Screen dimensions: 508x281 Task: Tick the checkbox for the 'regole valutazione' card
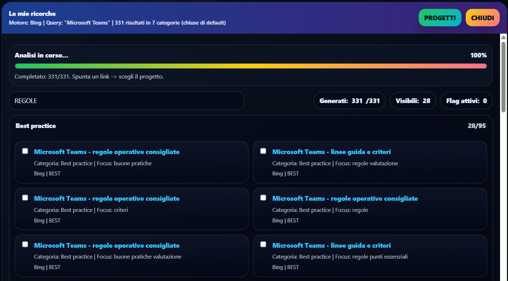coord(263,151)
